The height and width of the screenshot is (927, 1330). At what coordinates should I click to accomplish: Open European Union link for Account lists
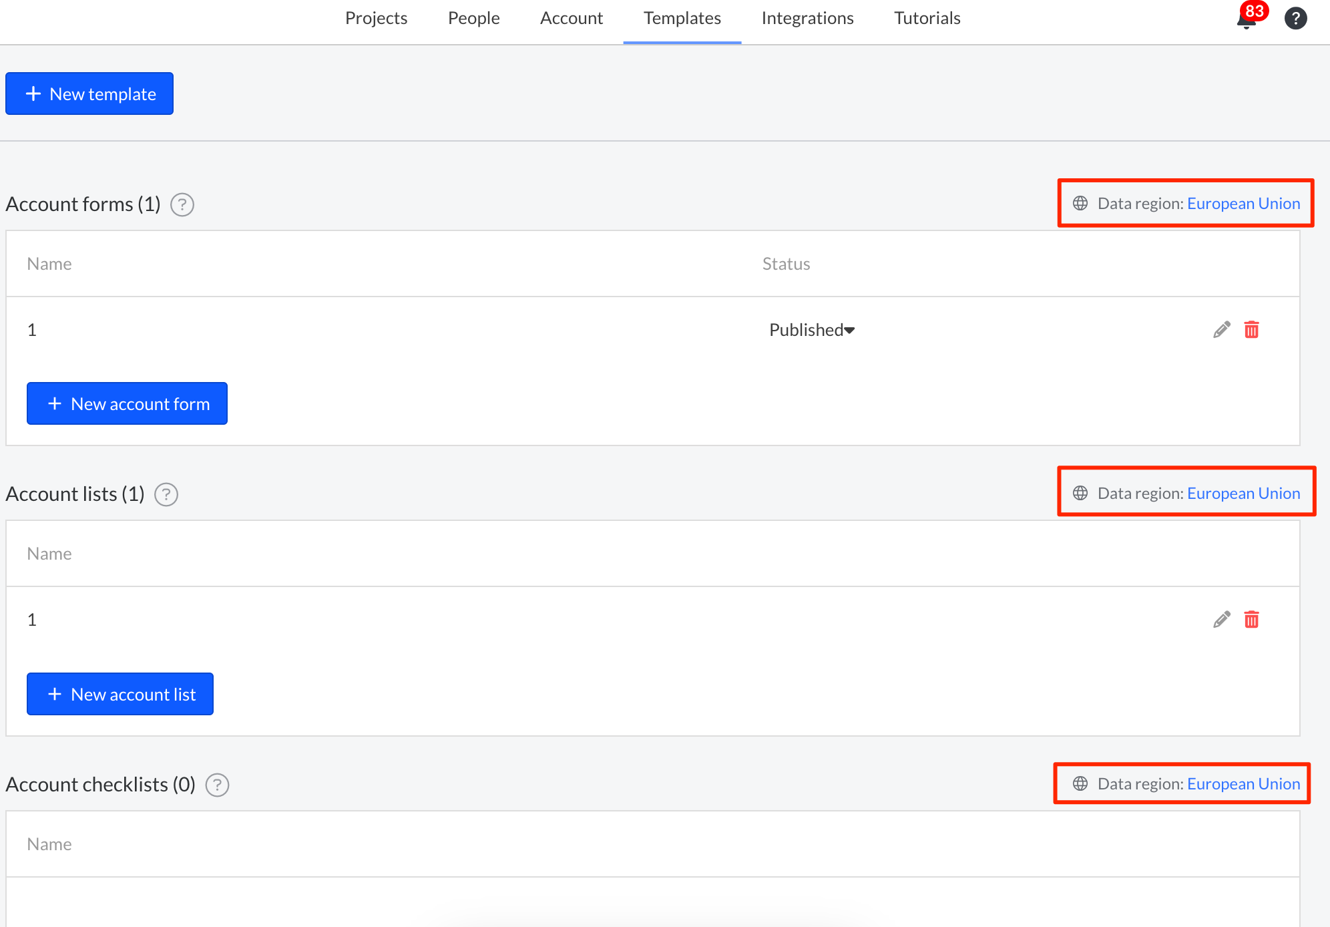[1243, 494]
